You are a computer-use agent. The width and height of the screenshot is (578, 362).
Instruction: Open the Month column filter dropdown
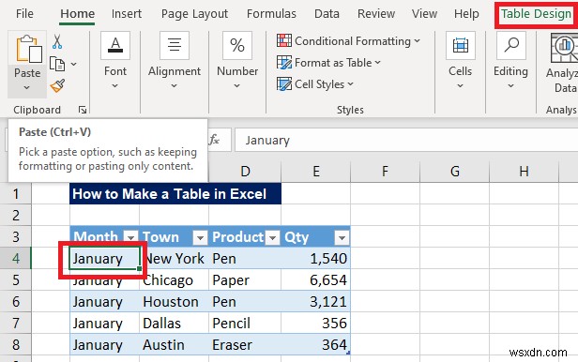point(130,237)
